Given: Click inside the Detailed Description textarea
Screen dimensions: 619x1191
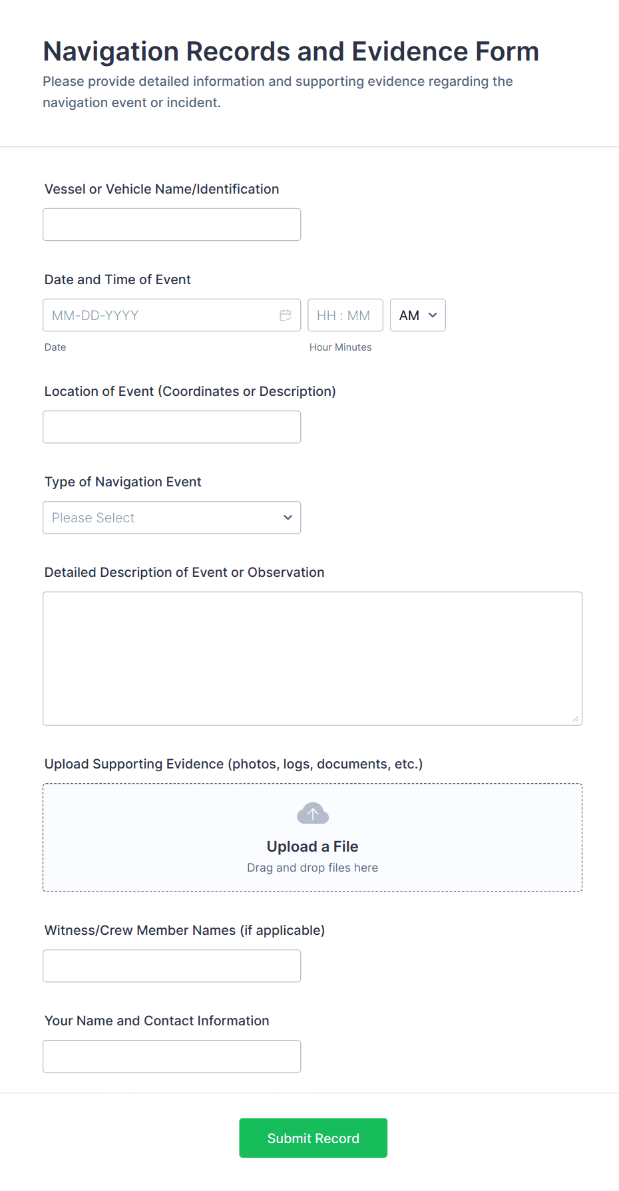Looking at the screenshot, I should pyautogui.click(x=312, y=658).
